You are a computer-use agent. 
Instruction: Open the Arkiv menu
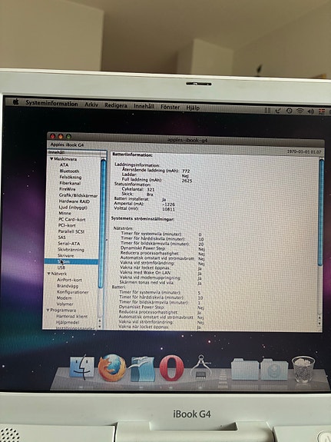[x=91, y=105]
